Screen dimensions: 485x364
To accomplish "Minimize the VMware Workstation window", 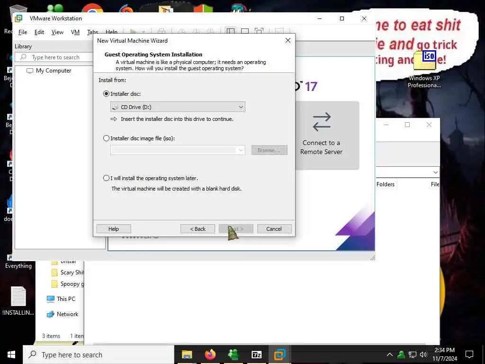I will tap(320, 18).
